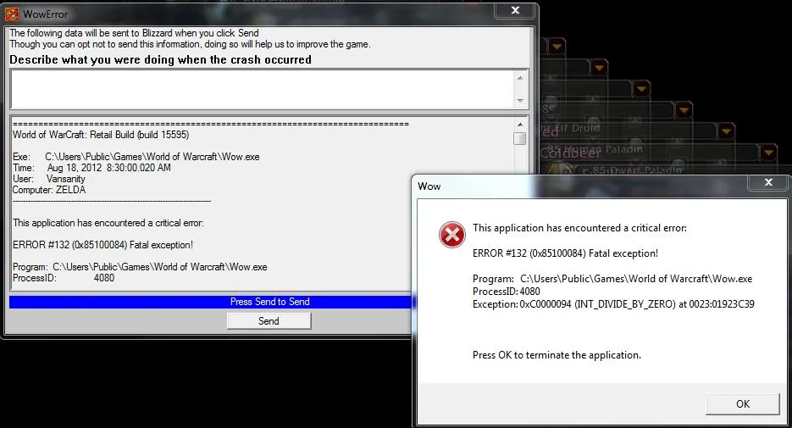Click the WowError title bar icon
Viewport: 792px width, 428px height.
(12, 14)
